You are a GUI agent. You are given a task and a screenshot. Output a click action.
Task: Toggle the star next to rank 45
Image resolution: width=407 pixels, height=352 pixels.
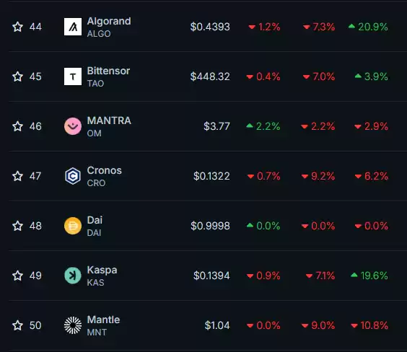pos(17,76)
